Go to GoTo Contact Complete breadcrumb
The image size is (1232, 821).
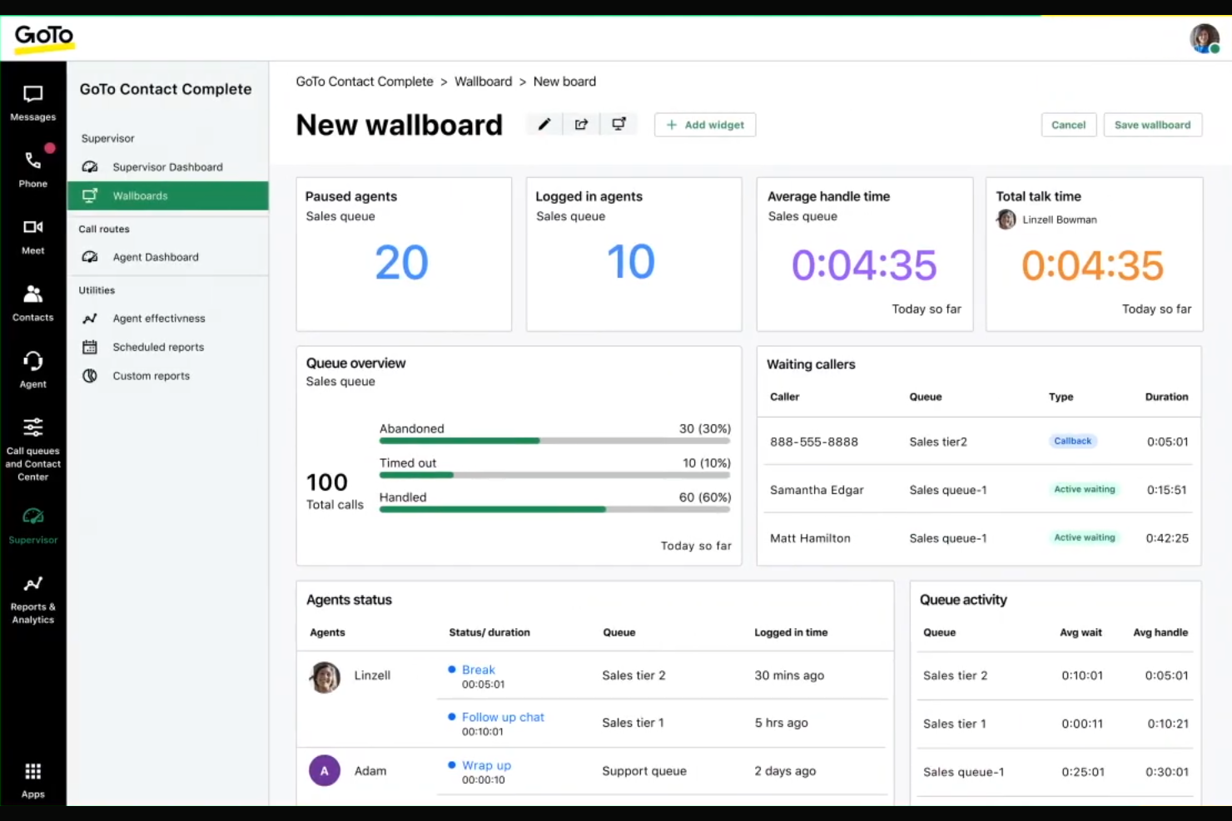pos(365,82)
